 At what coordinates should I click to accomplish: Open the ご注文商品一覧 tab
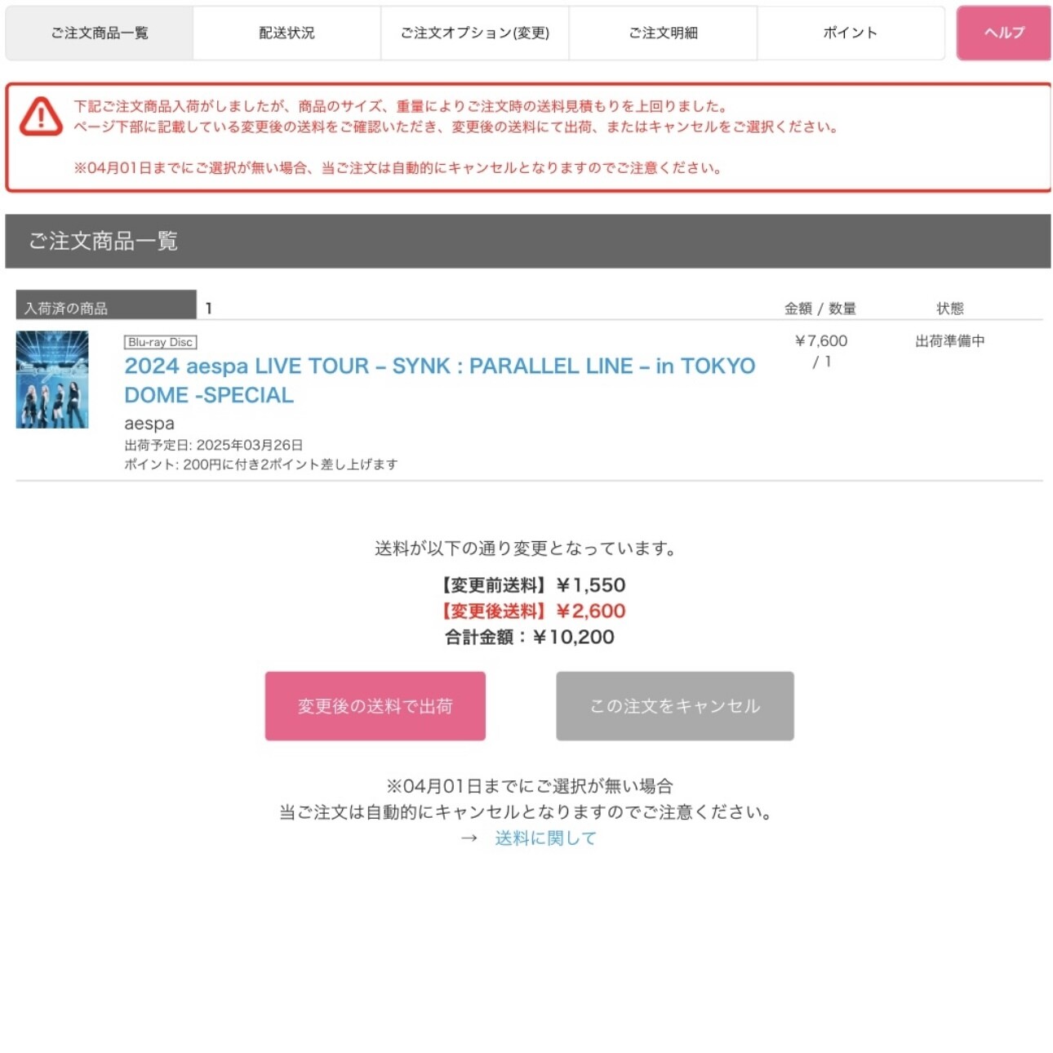pos(100,33)
